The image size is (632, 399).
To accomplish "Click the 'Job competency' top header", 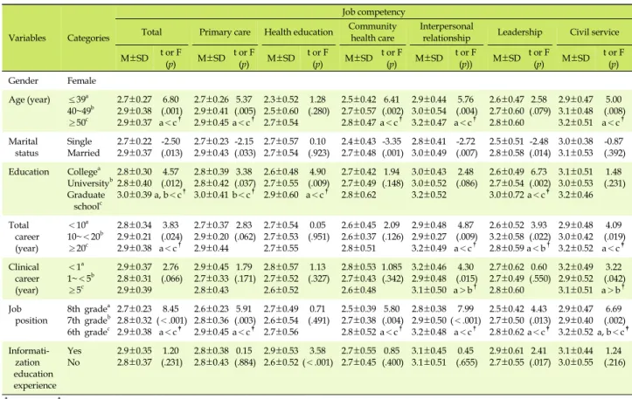I will 373,12.
